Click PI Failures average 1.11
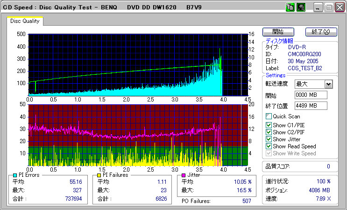 tap(162, 182)
